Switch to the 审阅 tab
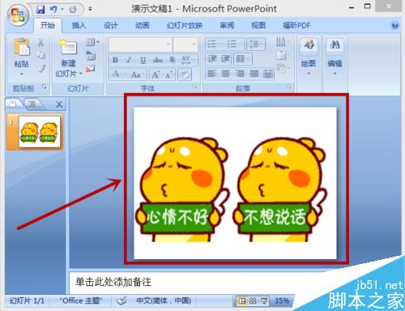This screenshot has width=405, height=311. click(x=227, y=25)
